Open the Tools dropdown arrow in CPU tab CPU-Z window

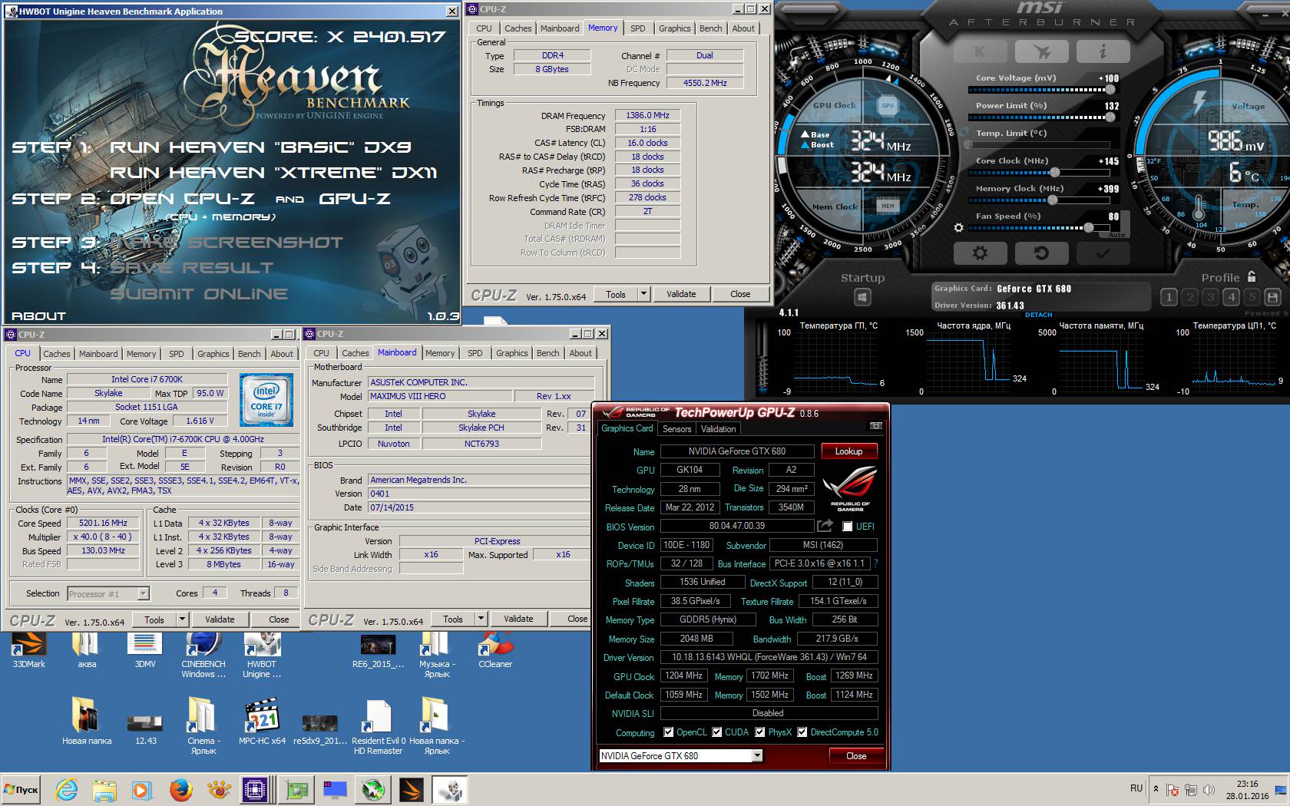coord(183,619)
